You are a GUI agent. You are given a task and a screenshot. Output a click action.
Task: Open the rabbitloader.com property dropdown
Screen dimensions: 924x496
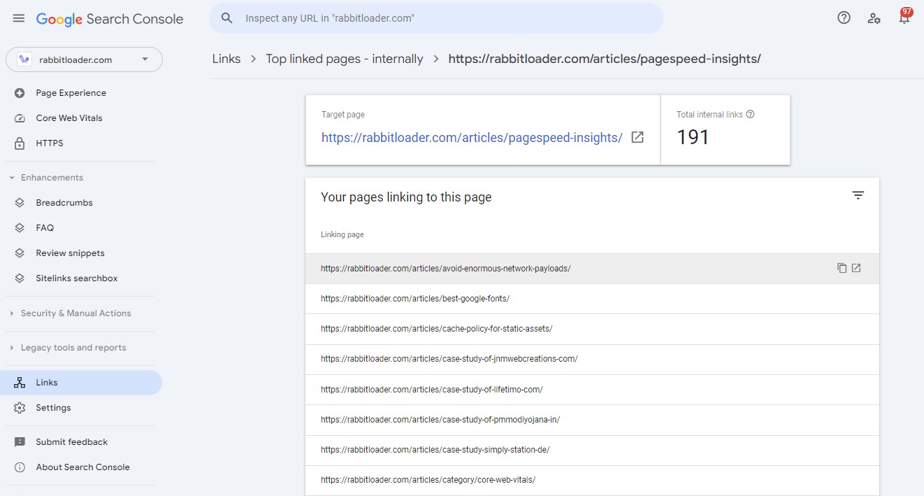click(x=84, y=59)
